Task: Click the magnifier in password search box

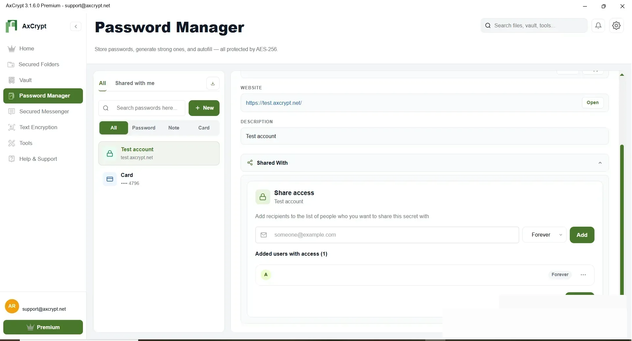Action: (x=106, y=108)
